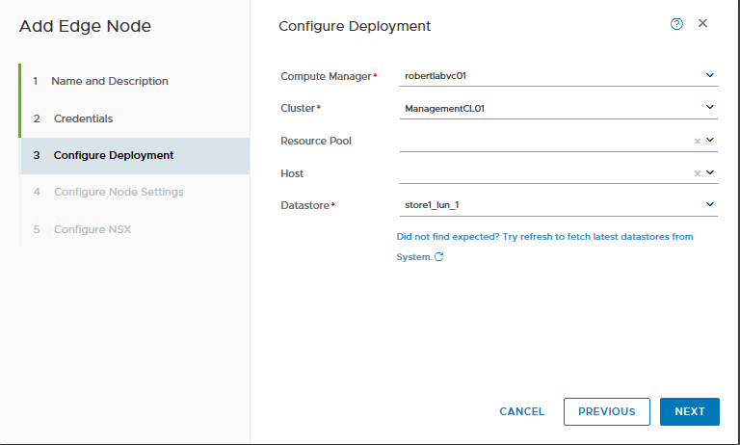The height and width of the screenshot is (445, 740).
Task: Click the PREVIOUS button
Action: click(606, 411)
